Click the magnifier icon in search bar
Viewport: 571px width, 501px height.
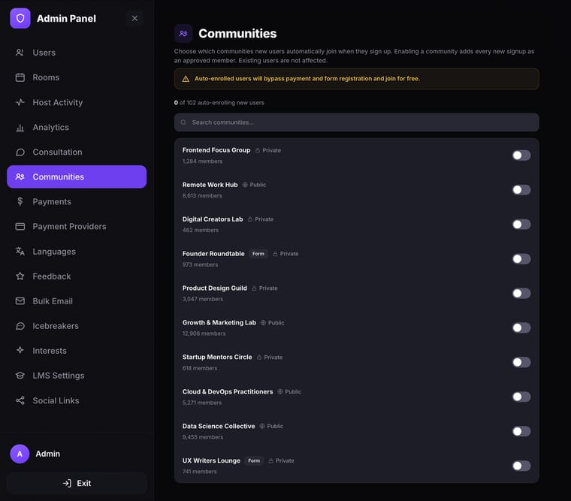183,122
